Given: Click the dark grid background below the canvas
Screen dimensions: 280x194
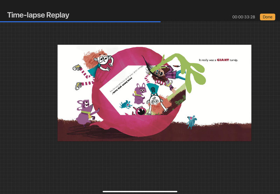Looking at the screenshot, I should [140, 164].
